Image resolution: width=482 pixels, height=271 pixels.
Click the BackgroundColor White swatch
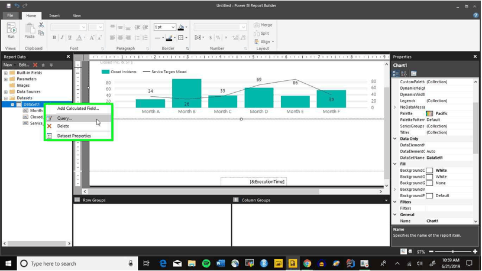[429, 170]
